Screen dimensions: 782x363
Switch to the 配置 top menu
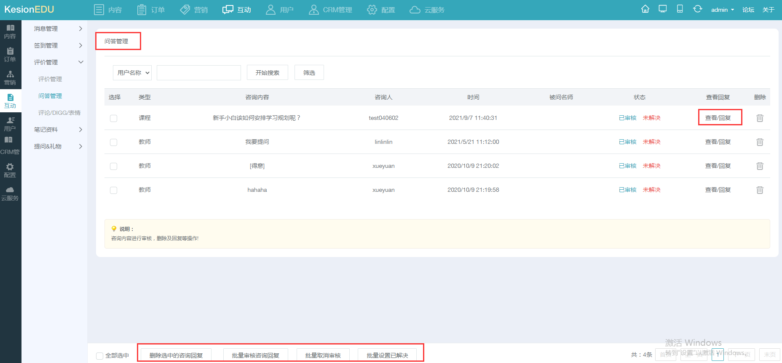tap(381, 10)
